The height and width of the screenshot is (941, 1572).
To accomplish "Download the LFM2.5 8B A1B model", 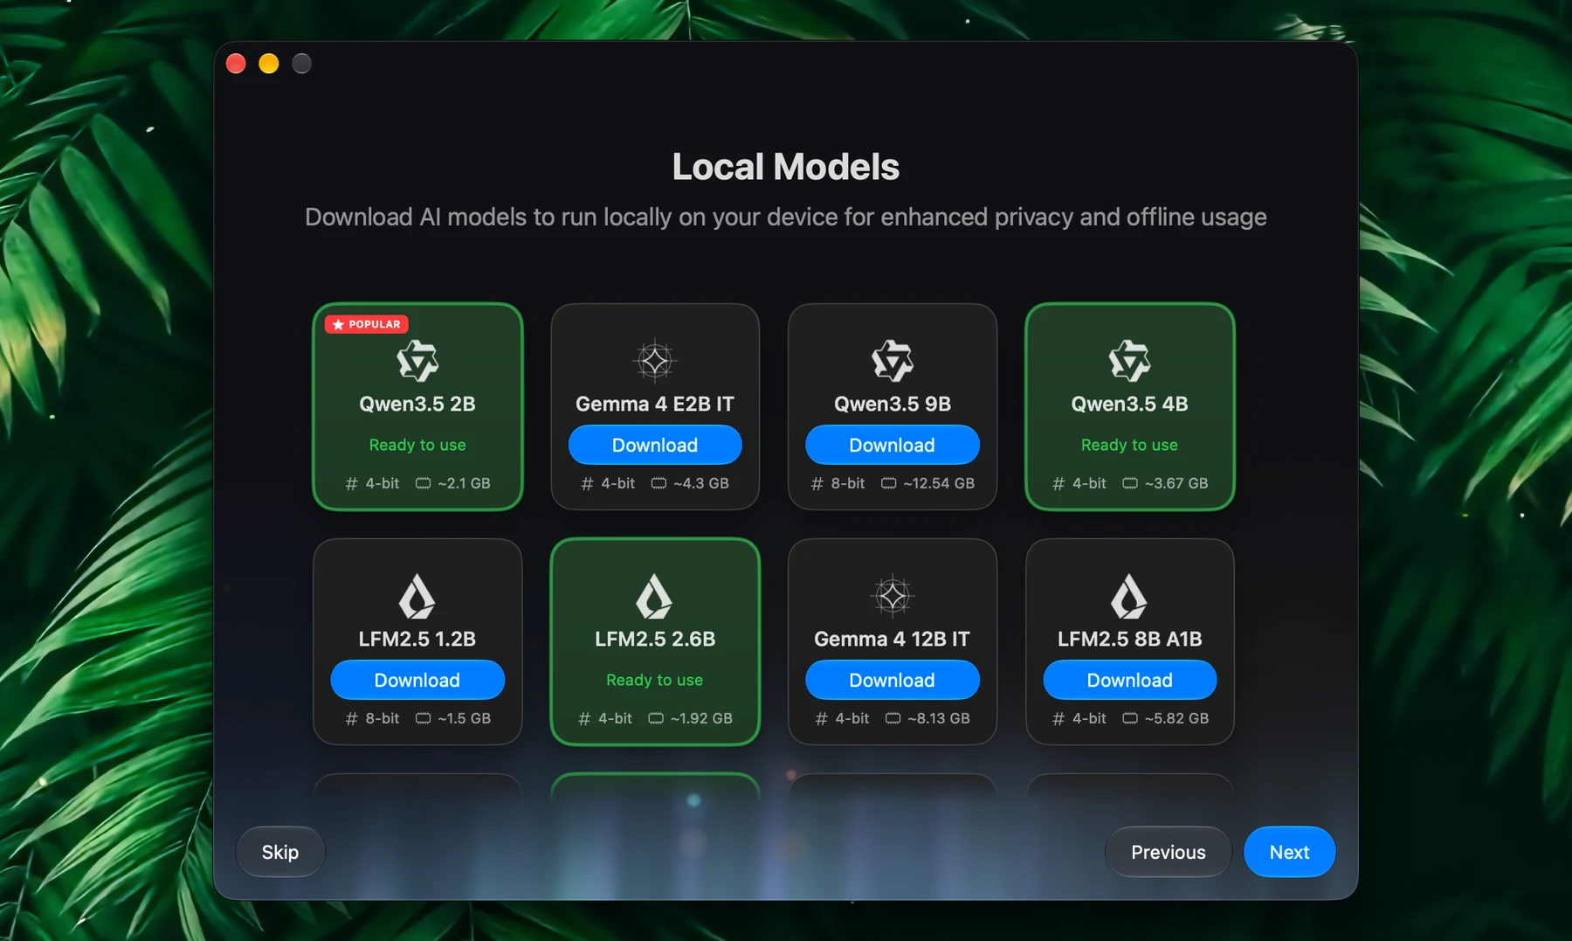I will pyautogui.click(x=1130, y=680).
